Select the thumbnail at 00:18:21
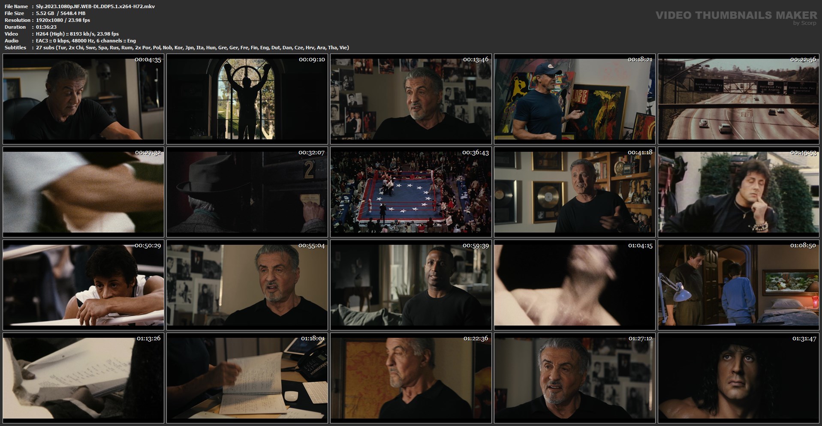This screenshot has width=822, height=426. click(x=575, y=99)
